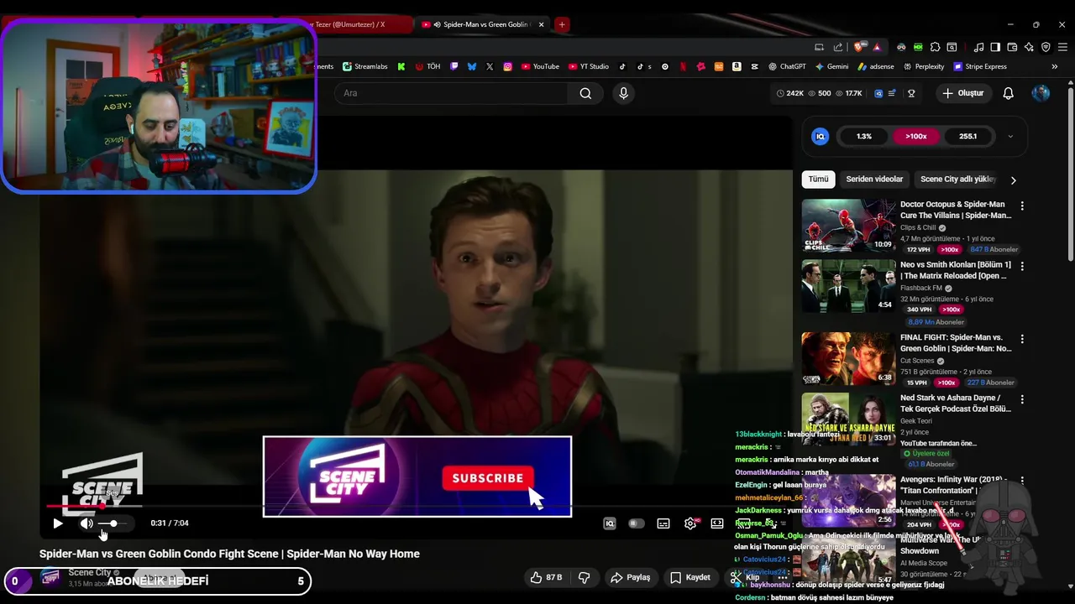The image size is (1075, 604).
Task: Open options menu for Avengers Infinity War video
Action: pyautogui.click(x=1022, y=482)
